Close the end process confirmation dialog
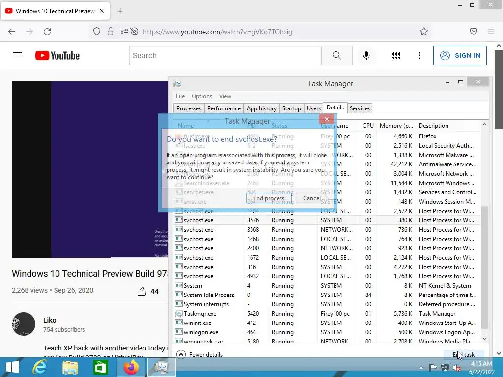 pyautogui.click(x=327, y=119)
